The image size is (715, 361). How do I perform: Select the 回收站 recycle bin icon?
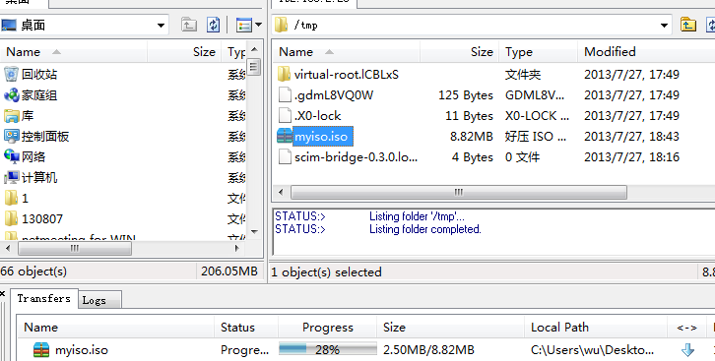point(11,74)
